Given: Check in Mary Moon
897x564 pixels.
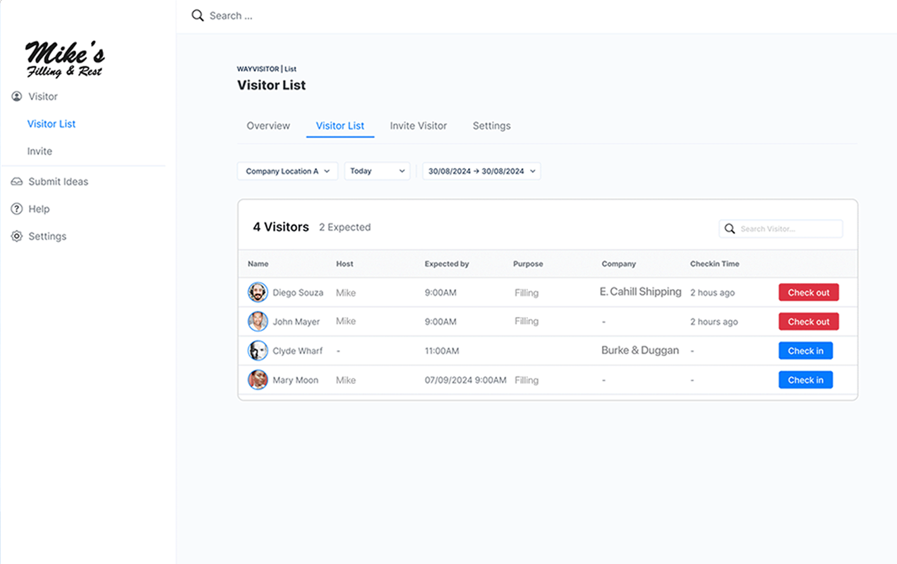Looking at the screenshot, I should [805, 380].
